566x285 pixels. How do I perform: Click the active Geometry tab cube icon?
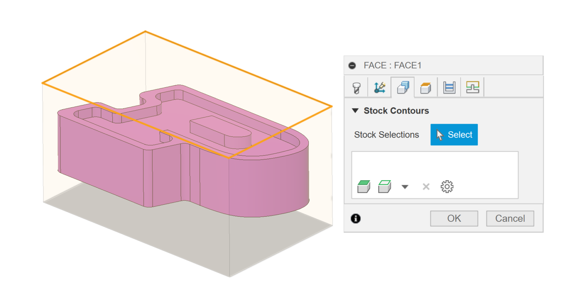(402, 87)
